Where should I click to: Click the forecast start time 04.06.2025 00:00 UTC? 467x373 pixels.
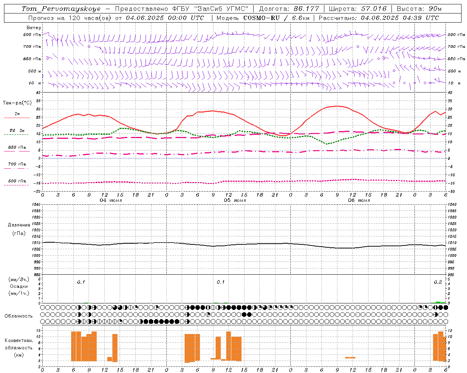point(165,18)
